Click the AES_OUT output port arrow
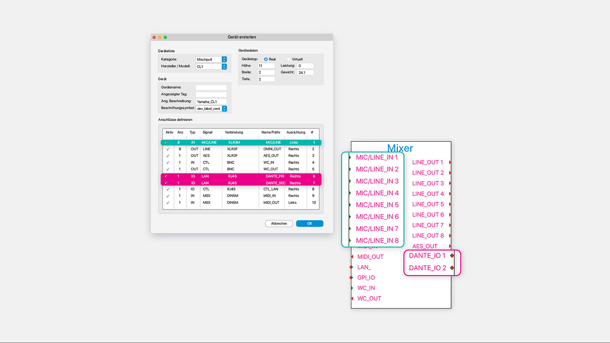Screen dimensions: 610x343 click(450, 246)
